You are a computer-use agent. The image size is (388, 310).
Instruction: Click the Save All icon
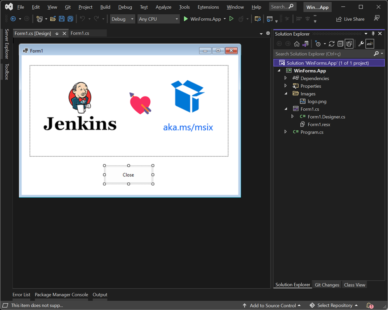coord(70,19)
